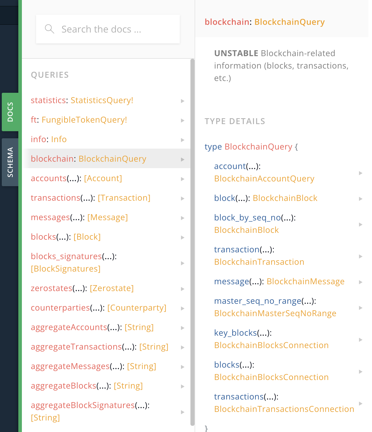Open the transactions query entry

pyautogui.click(x=106, y=198)
